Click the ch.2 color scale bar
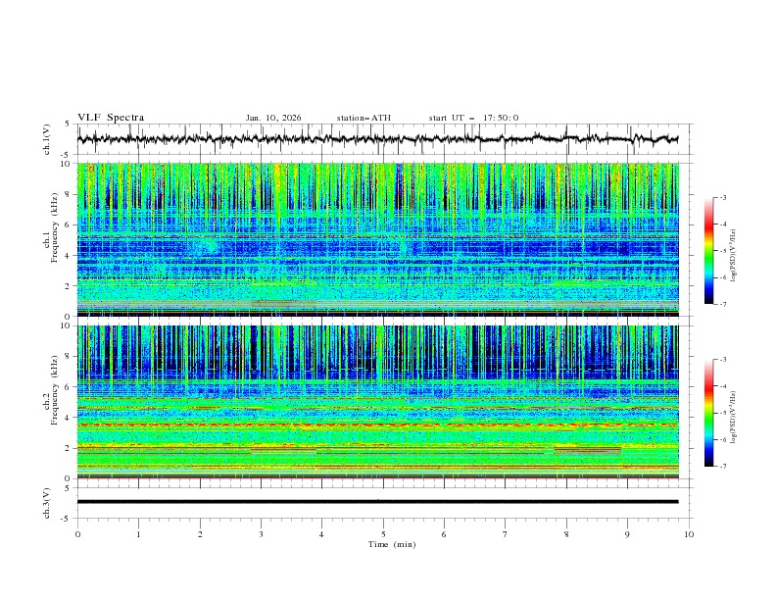The width and height of the screenshot is (776, 600). (708, 413)
